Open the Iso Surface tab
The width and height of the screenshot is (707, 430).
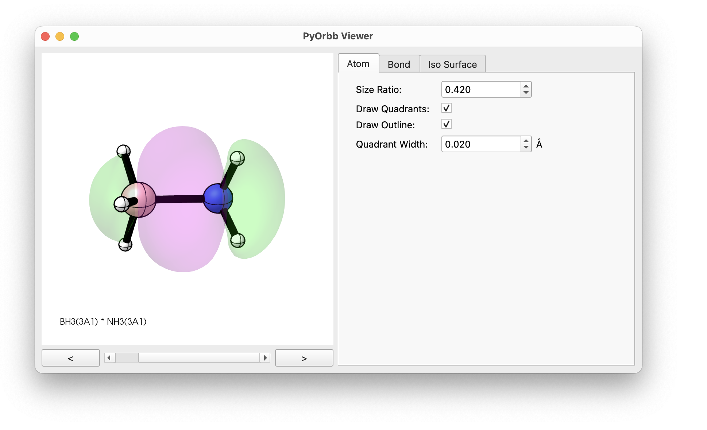coord(452,64)
